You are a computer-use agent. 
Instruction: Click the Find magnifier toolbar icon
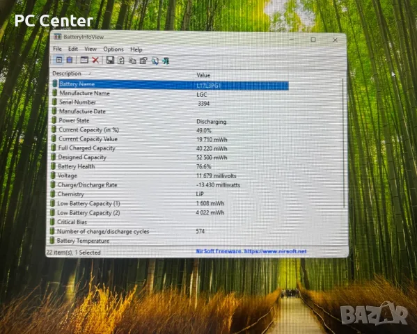(x=155, y=61)
